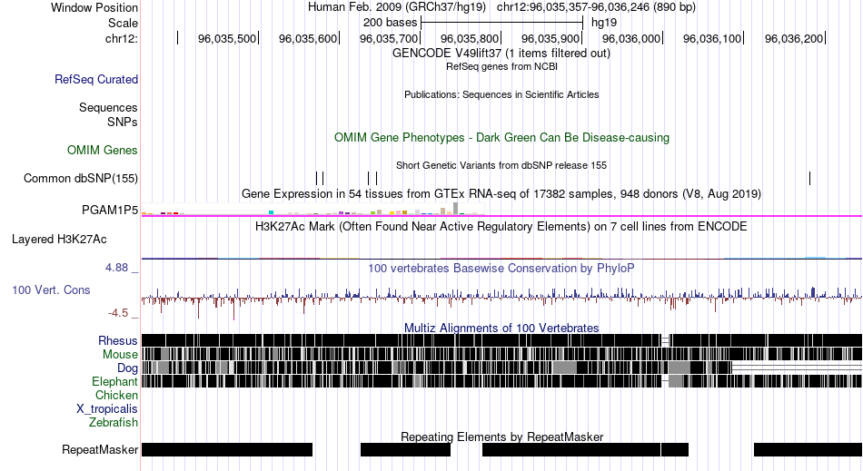The width and height of the screenshot is (863, 471).
Task: Click the Repeating Elements by RepeatMasker title
Action: 501,437
